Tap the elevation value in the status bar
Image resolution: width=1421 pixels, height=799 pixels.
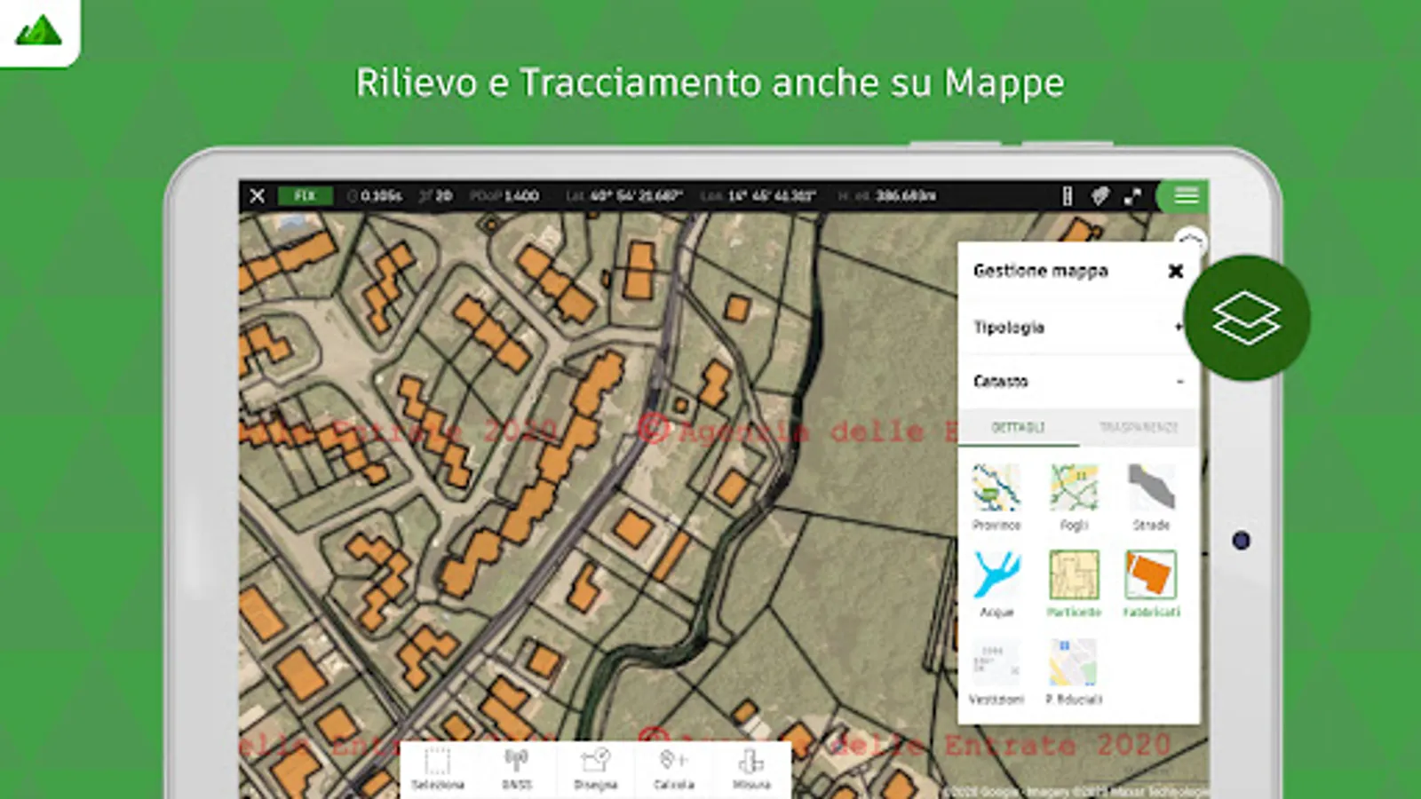pyautogui.click(x=905, y=196)
